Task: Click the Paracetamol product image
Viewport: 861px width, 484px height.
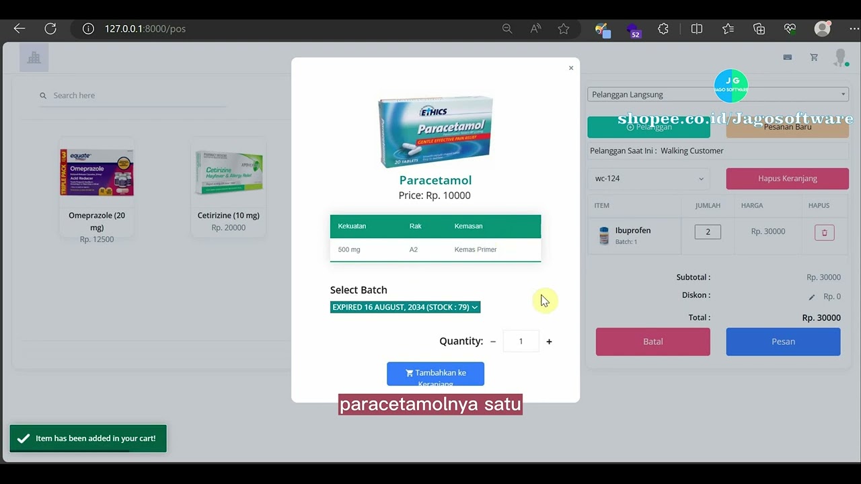Action: 435,132
